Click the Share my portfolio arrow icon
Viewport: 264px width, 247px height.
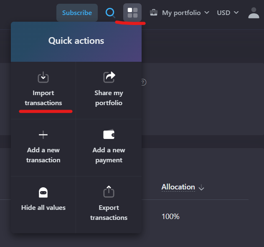(109, 77)
